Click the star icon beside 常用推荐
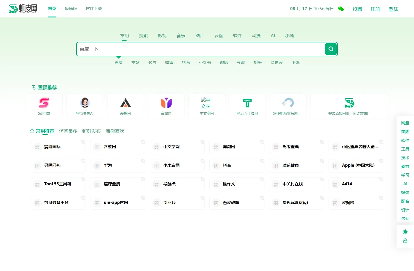The height and width of the screenshot is (271, 414). [32, 131]
